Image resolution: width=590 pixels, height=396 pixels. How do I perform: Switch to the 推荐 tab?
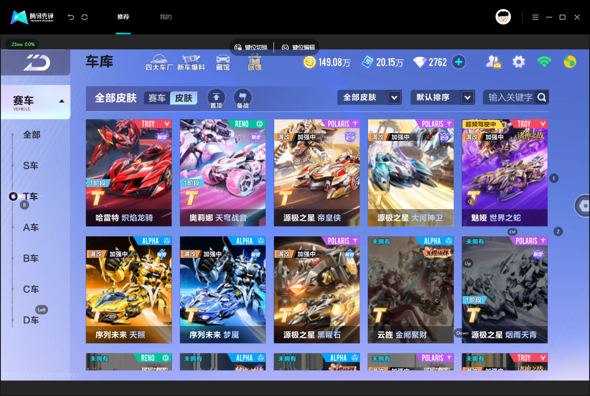click(123, 17)
